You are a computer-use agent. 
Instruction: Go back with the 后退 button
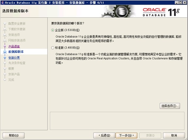pyautogui.click(x=104, y=135)
